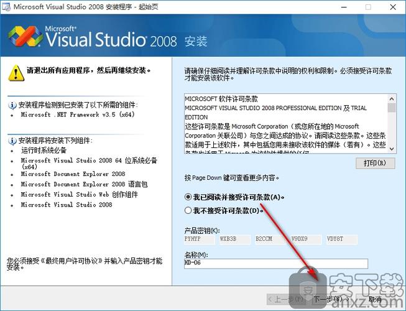Click the product key box V9DX9

pyautogui.click(x=306, y=239)
